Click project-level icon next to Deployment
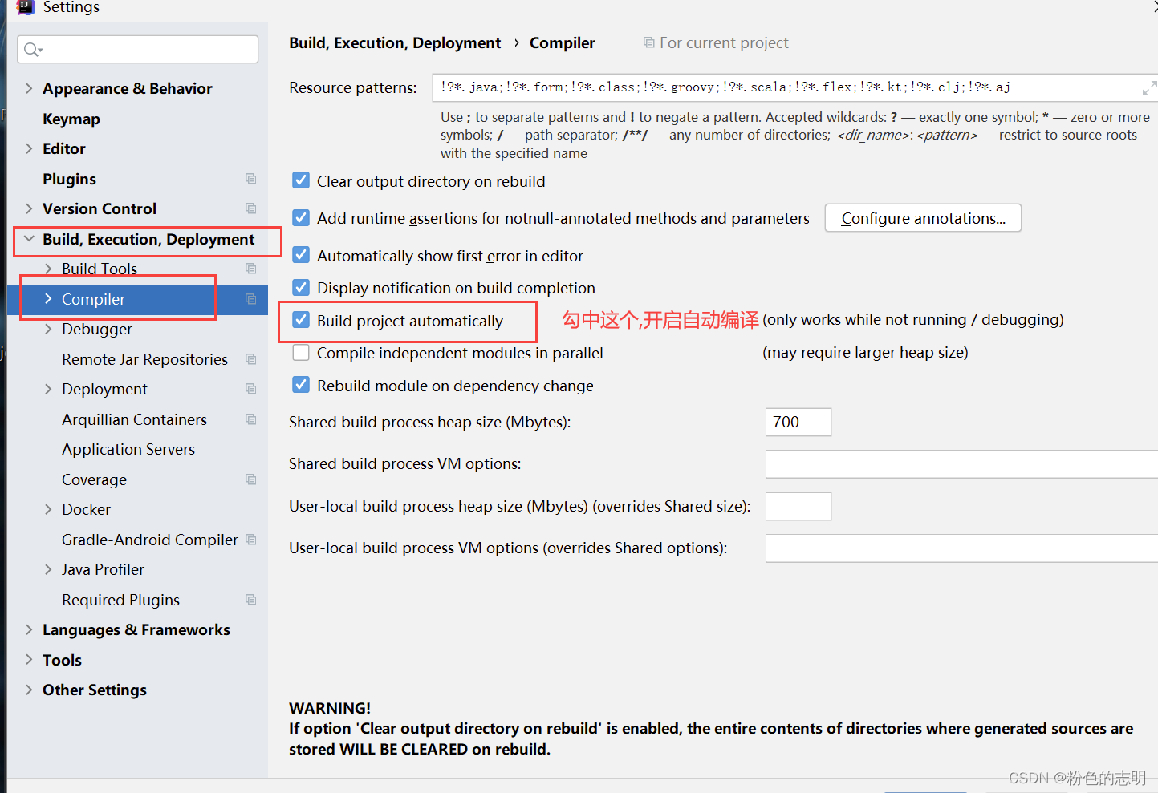Viewport: 1158px width, 793px height. click(250, 389)
